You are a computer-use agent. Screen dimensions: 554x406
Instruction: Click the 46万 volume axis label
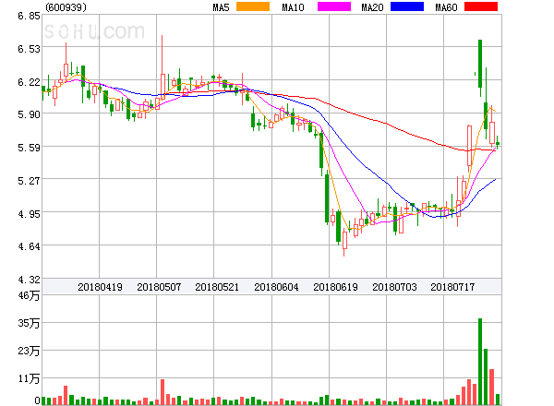point(29,295)
